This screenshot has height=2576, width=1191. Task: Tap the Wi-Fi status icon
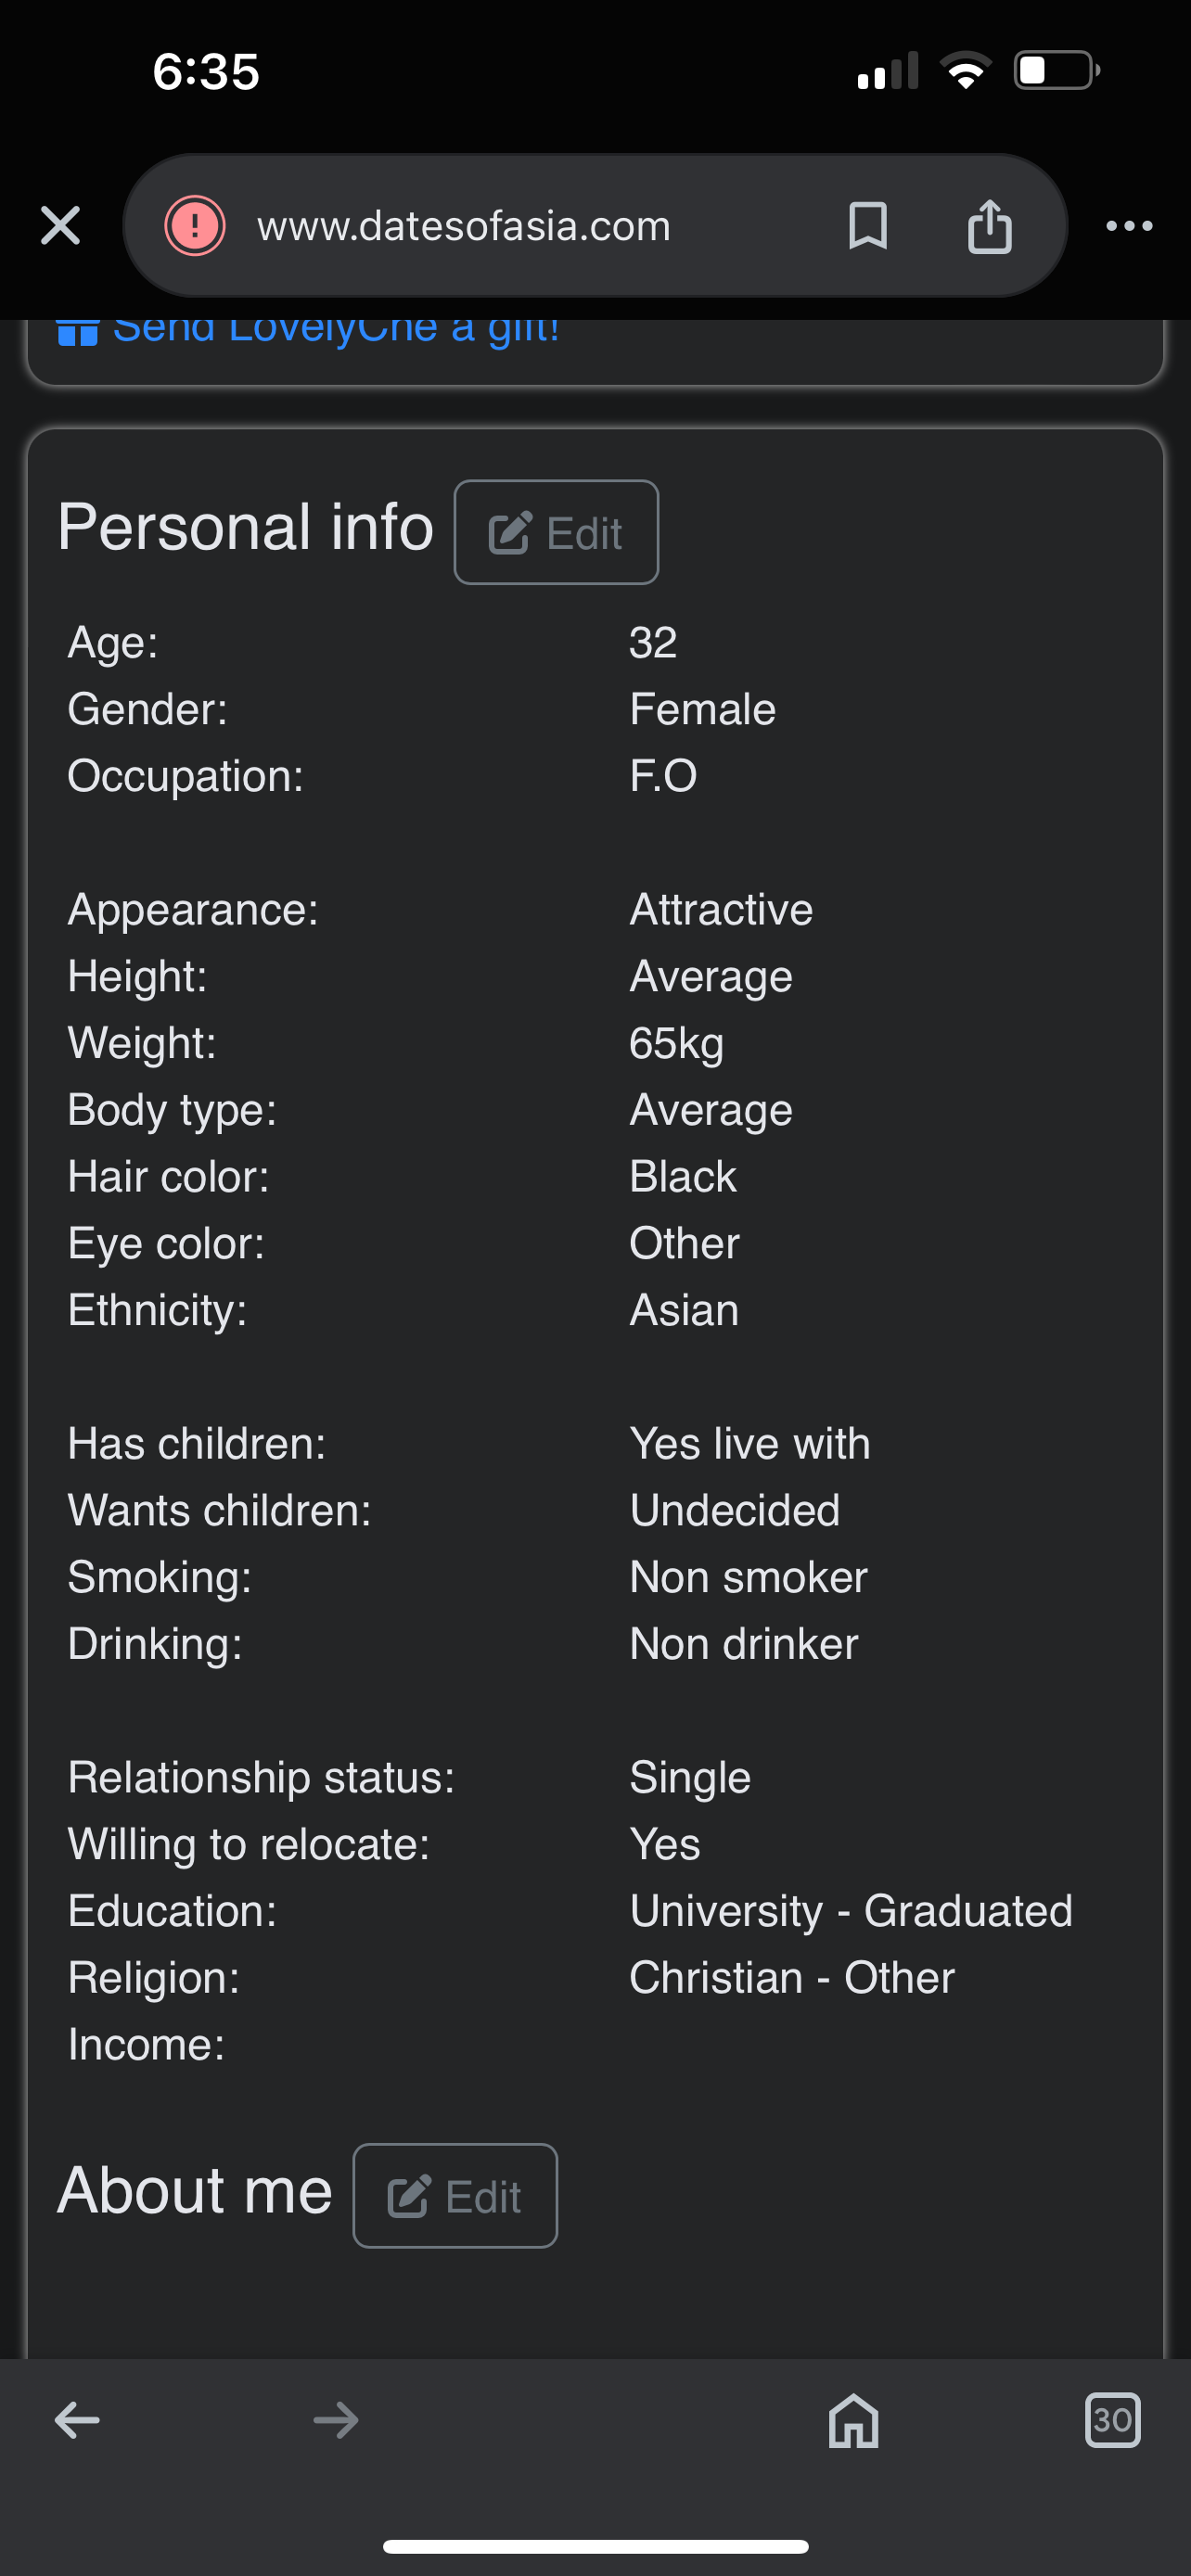pos(965,70)
